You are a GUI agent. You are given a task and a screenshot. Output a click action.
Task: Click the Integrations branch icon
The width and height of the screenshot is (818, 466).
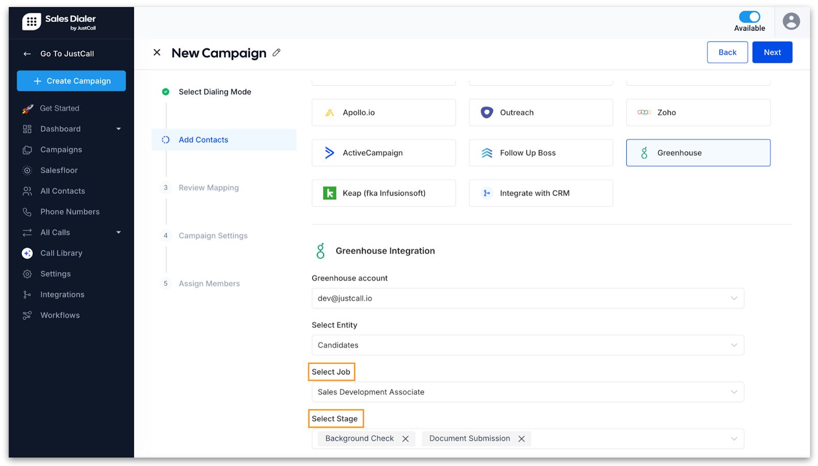27,294
